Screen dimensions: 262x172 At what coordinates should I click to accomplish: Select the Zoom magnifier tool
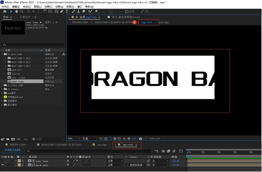click(x=22, y=11)
